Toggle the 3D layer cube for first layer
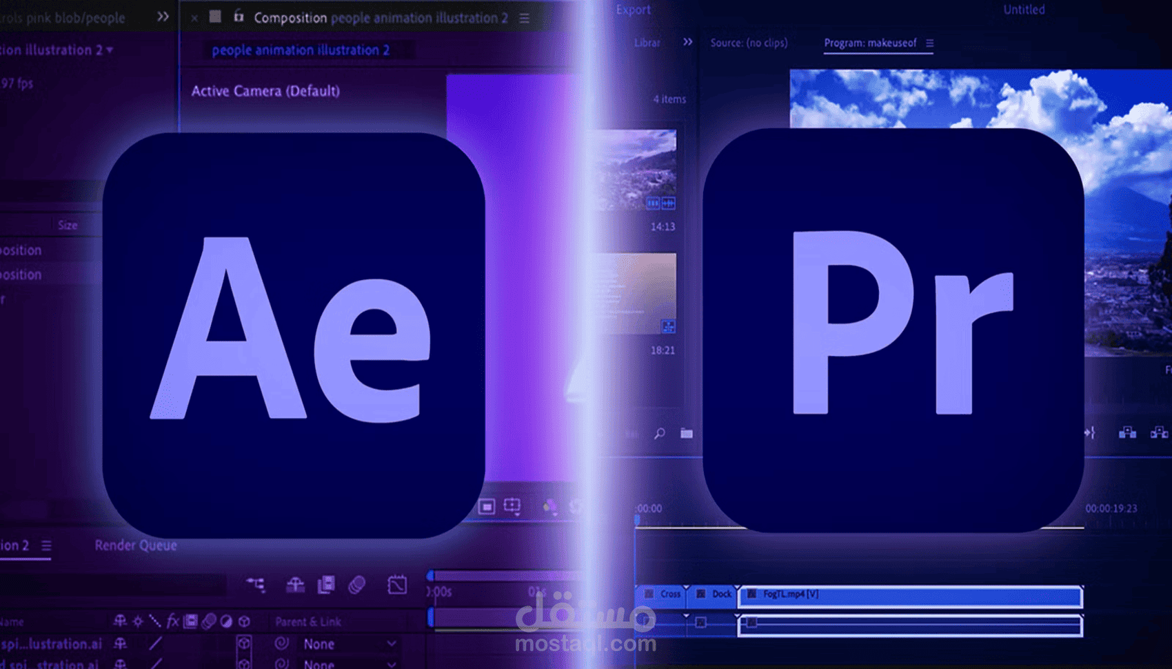This screenshot has width=1172, height=669. [244, 643]
